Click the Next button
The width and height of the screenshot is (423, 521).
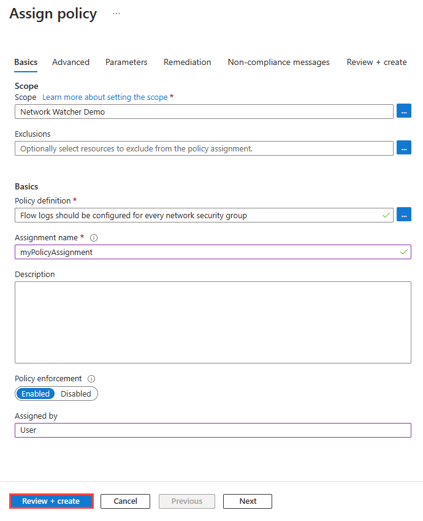[248, 501]
